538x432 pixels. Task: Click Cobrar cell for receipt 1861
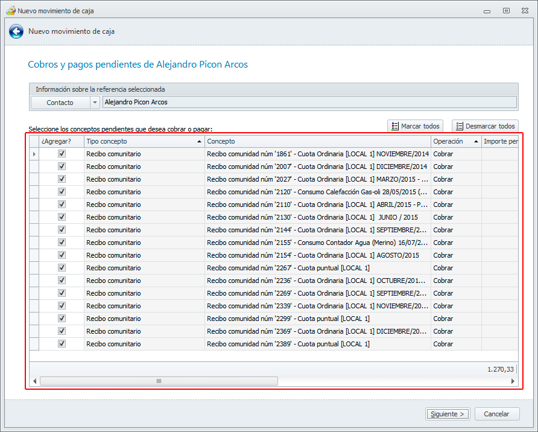456,154
